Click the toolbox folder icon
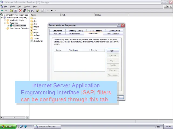The height and width of the screenshot is (129, 173). click(32, 35)
